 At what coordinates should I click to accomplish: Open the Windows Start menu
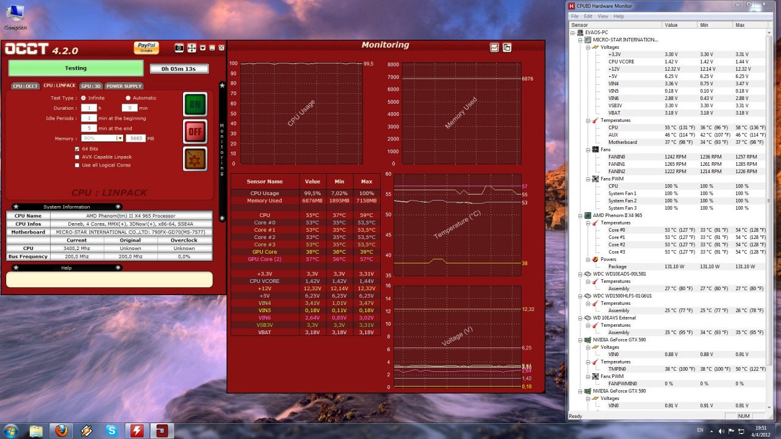(x=11, y=430)
